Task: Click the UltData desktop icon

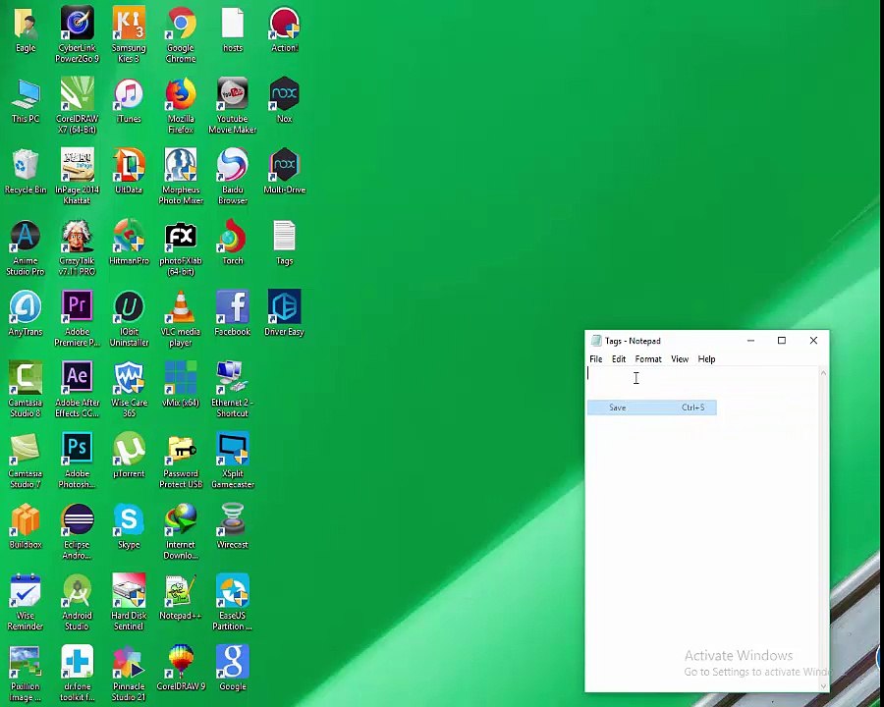Action: point(129,166)
